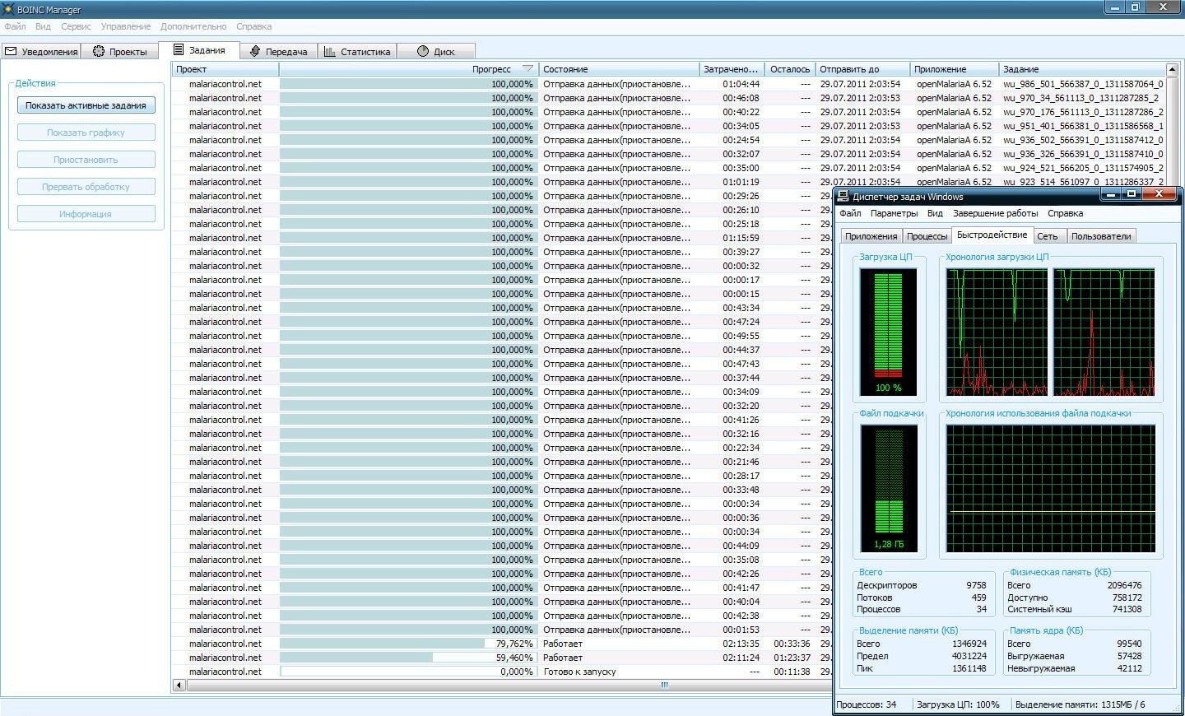
Task: Click the CPU usage history graph
Action: tap(1051, 332)
